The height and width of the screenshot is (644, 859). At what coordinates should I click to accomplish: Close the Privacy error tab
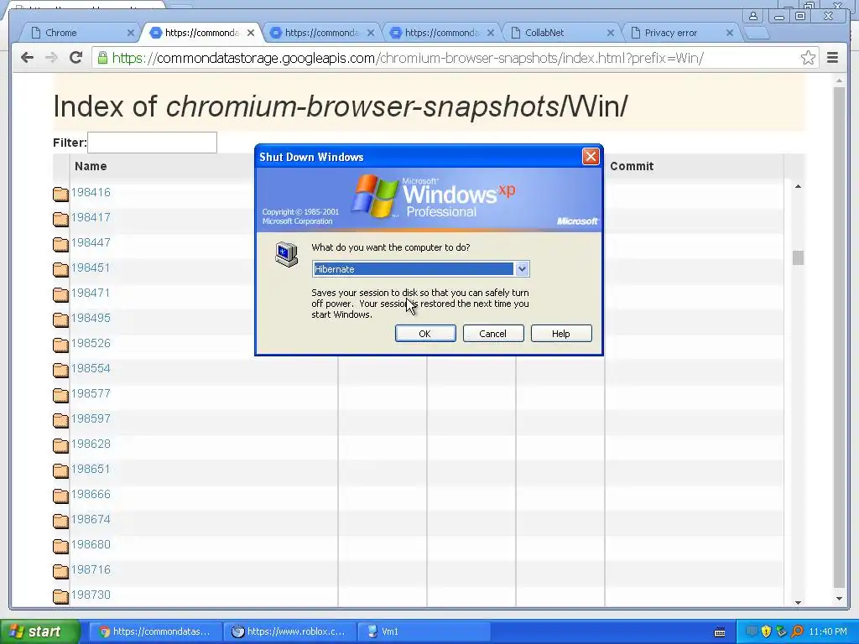coord(730,33)
